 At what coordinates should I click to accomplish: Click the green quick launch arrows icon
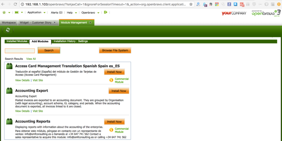[x=17, y=12]
